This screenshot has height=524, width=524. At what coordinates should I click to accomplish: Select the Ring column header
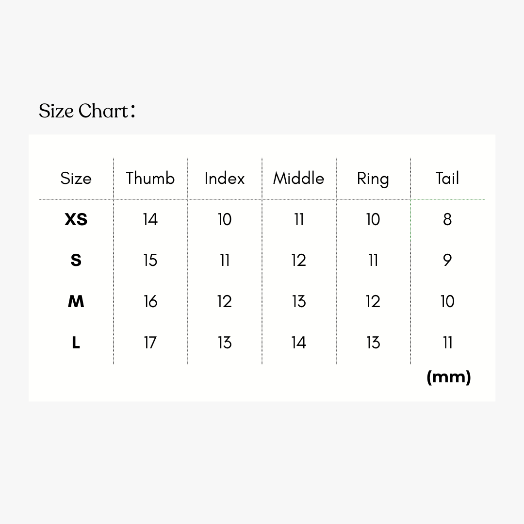tap(373, 179)
